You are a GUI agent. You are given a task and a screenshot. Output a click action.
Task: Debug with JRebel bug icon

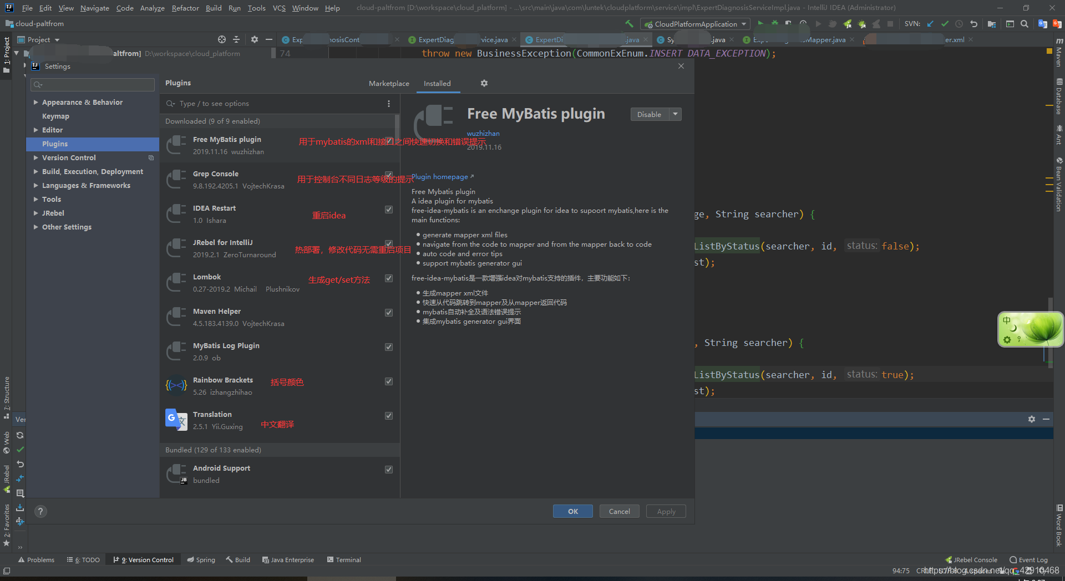(862, 24)
